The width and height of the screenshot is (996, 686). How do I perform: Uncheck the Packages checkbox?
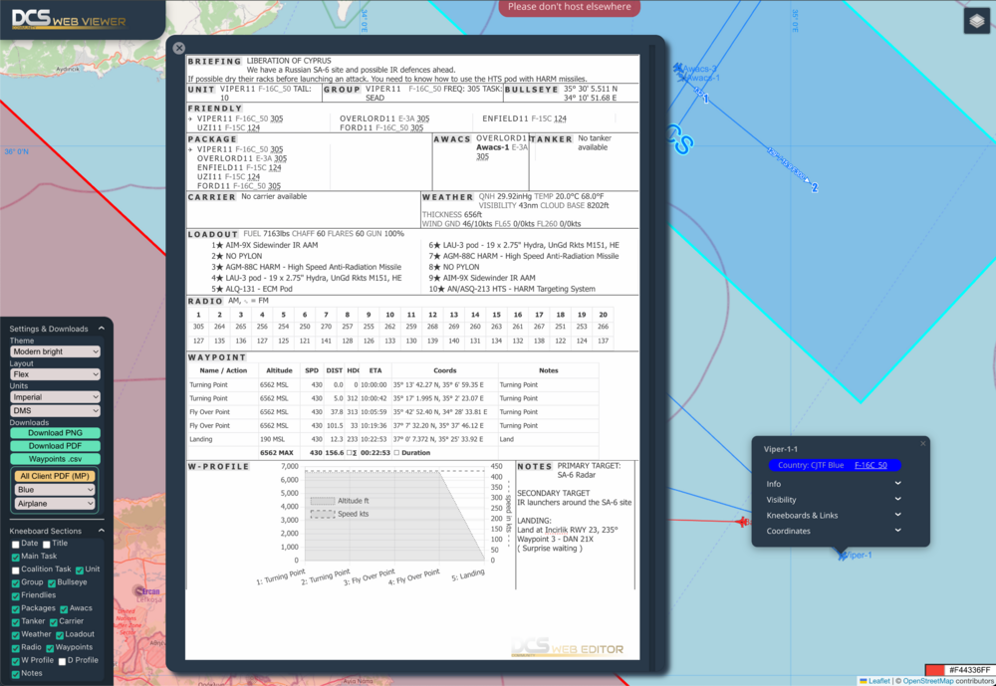coord(15,609)
